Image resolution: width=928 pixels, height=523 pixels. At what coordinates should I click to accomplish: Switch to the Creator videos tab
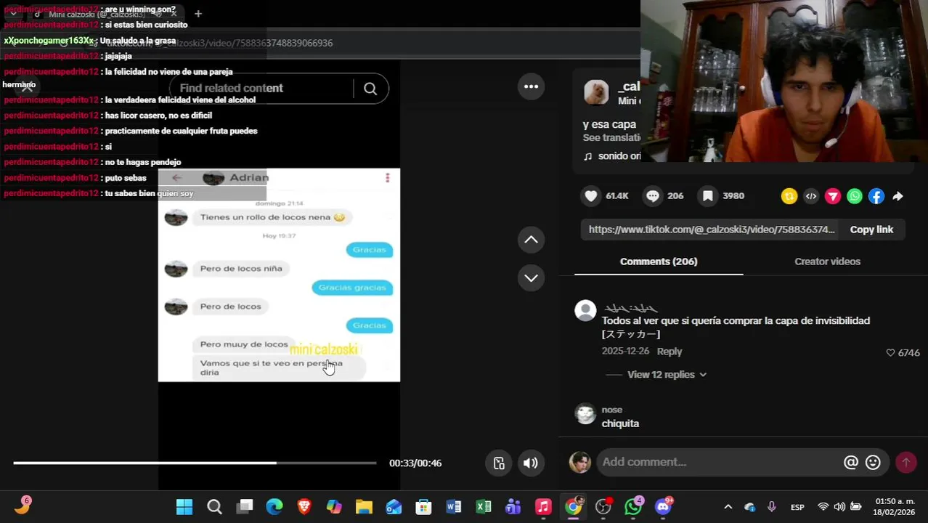[x=827, y=261]
